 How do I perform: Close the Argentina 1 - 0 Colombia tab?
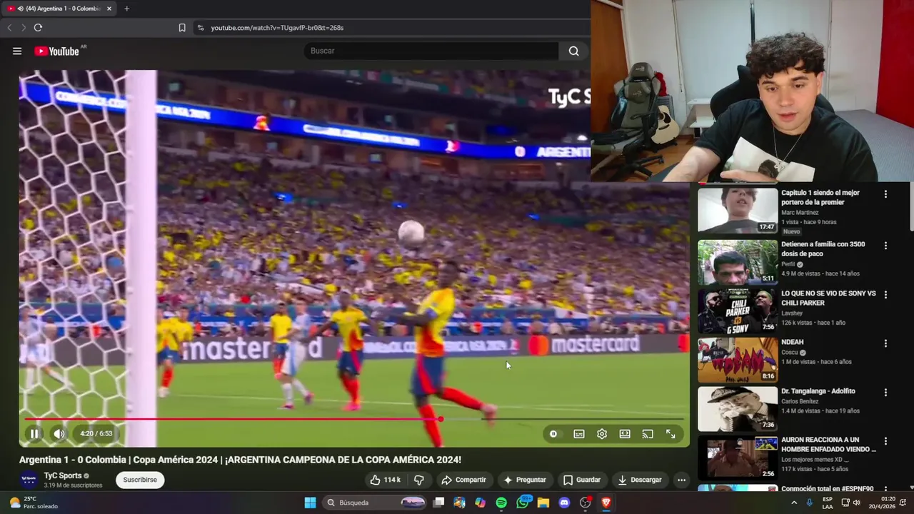click(x=109, y=9)
